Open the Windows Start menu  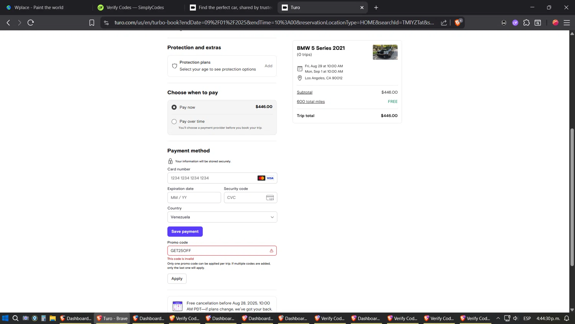(x=5, y=318)
